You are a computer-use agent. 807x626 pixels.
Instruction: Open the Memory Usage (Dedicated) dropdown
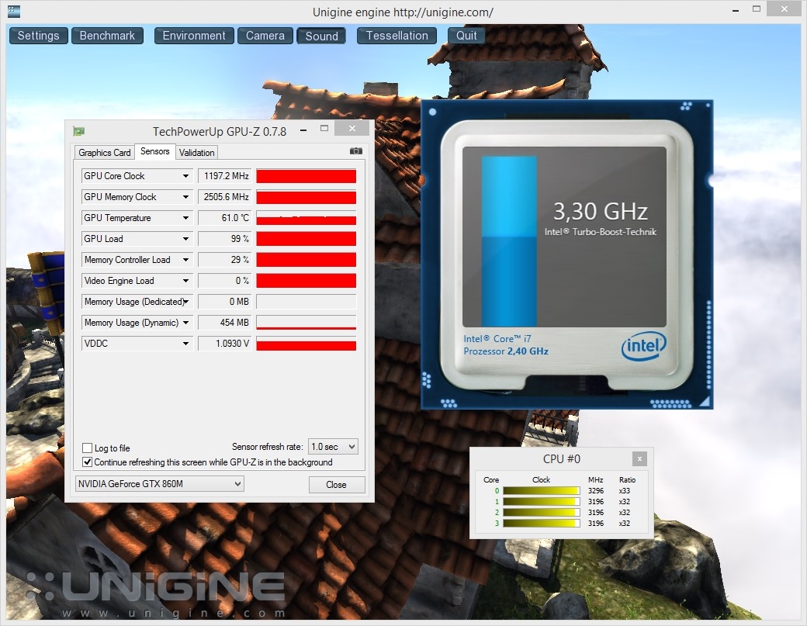point(185,302)
